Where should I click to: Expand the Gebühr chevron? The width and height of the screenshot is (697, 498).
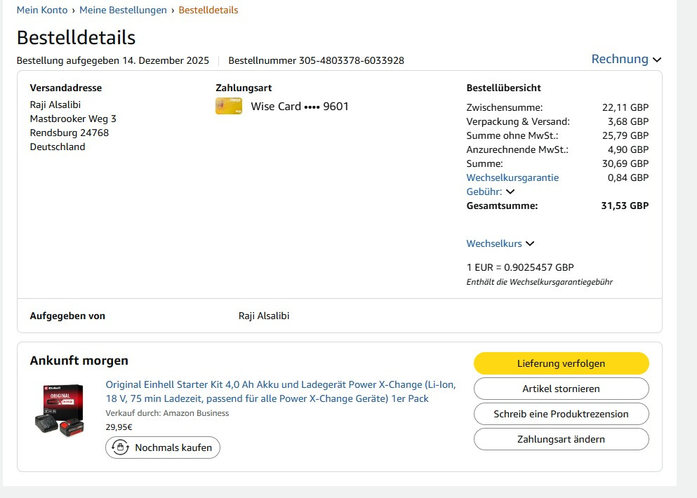[510, 192]
